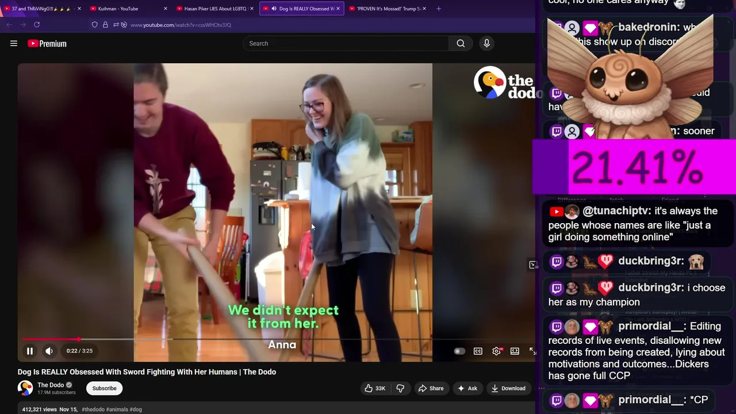Go forward in browser history
Image resolution: width=736 pixels, height=414 pixels.
coord(23,25)
